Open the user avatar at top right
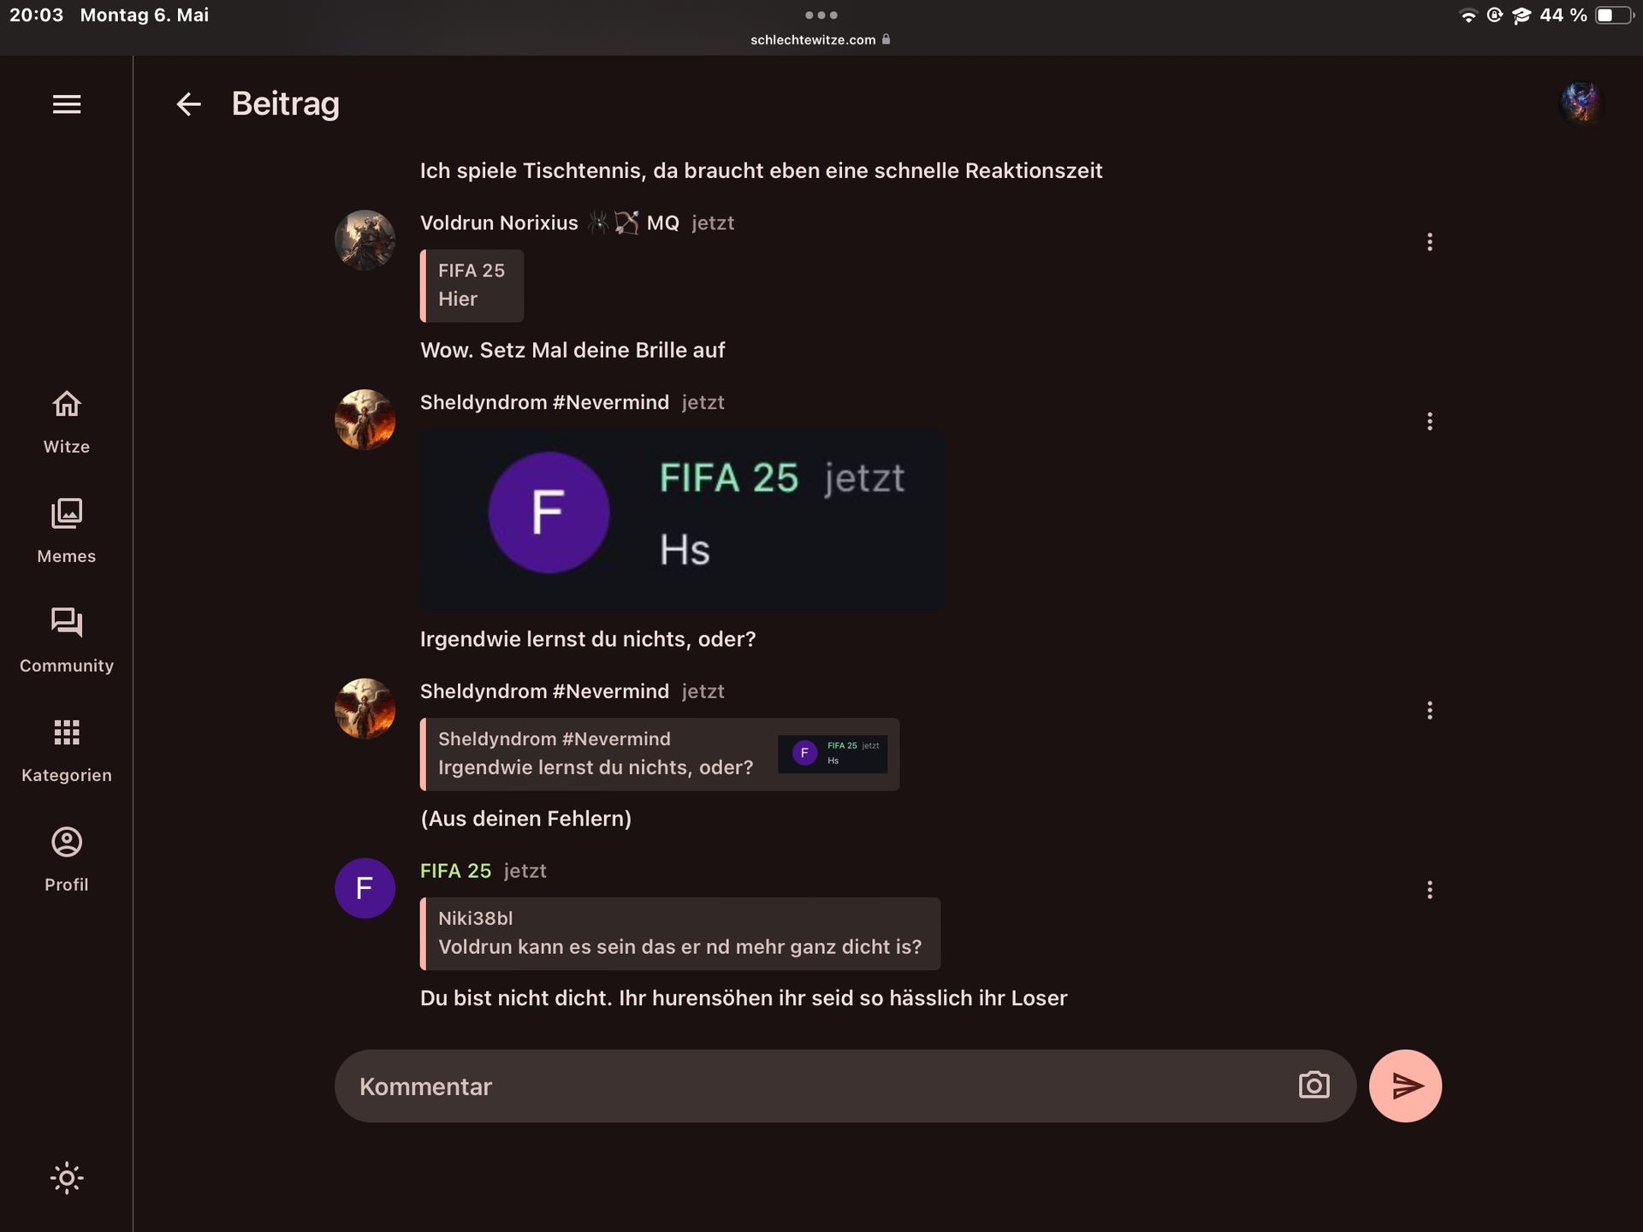This screenshot has height=1232, width=1643. pos(1581,104)
